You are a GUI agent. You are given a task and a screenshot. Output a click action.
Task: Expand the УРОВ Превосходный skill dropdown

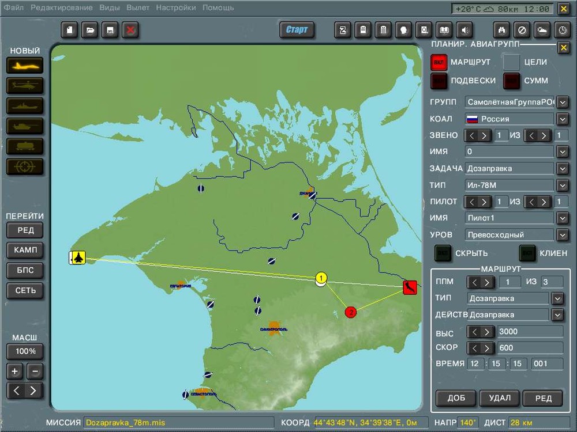(563, 235)
